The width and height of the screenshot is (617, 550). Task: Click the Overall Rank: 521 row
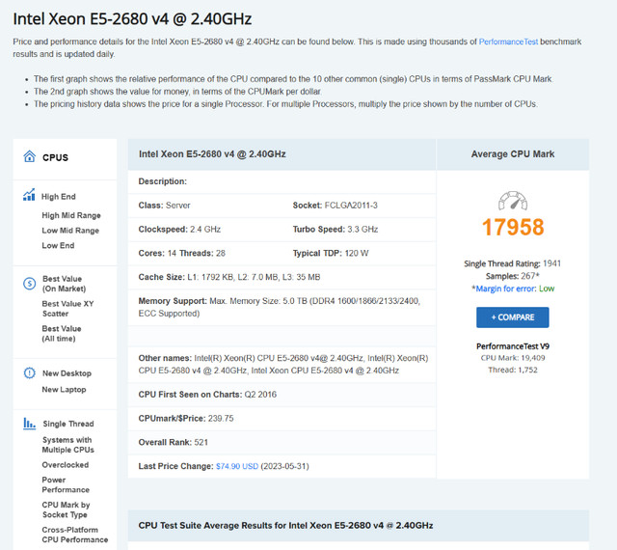click(174, 443)
